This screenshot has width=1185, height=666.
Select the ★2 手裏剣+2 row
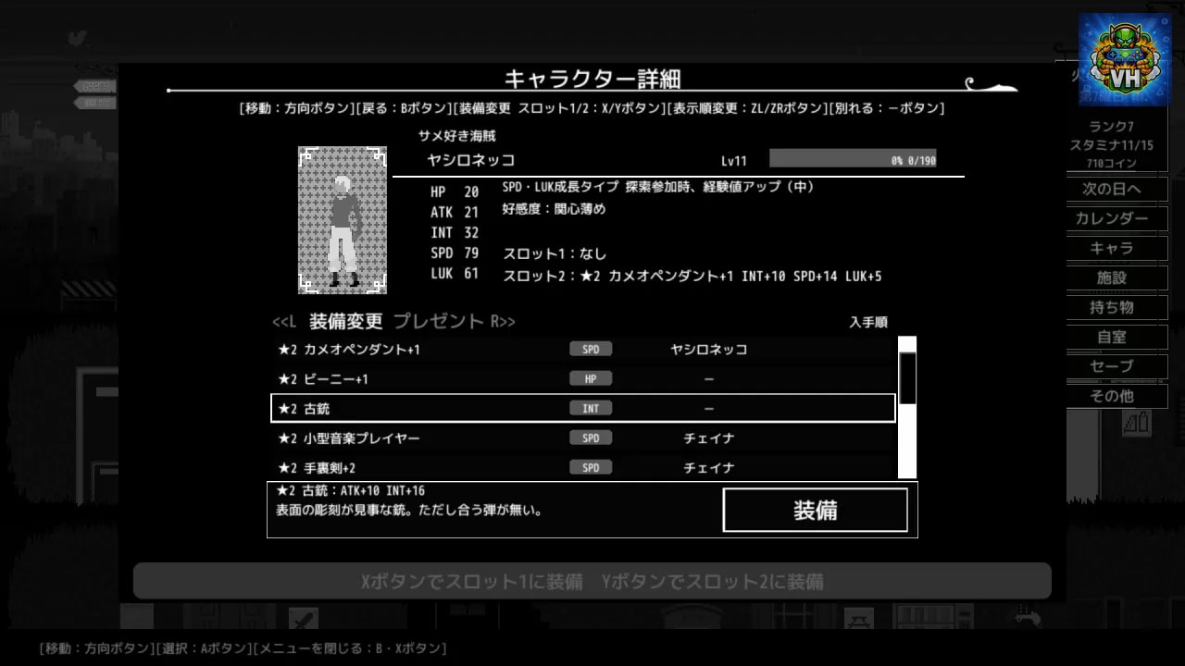583,467
